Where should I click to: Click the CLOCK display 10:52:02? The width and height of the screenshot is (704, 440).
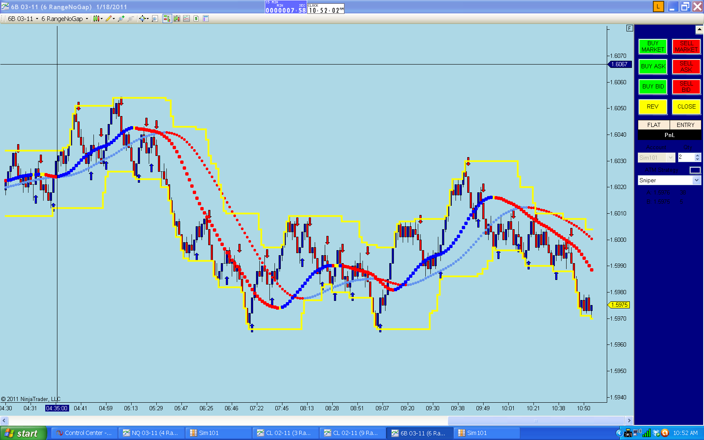[x=326, y=8]
